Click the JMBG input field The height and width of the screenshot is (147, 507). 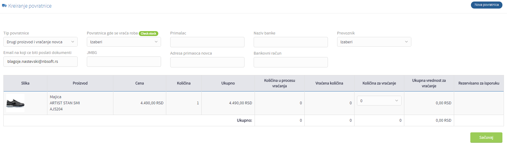pyautogui.click(x=124, y=62)
